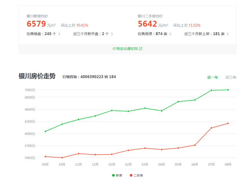Expand the 近三个月新上架 181 套 chevron
The width and height of the screenshot is (244, 183).
(228, 34)
